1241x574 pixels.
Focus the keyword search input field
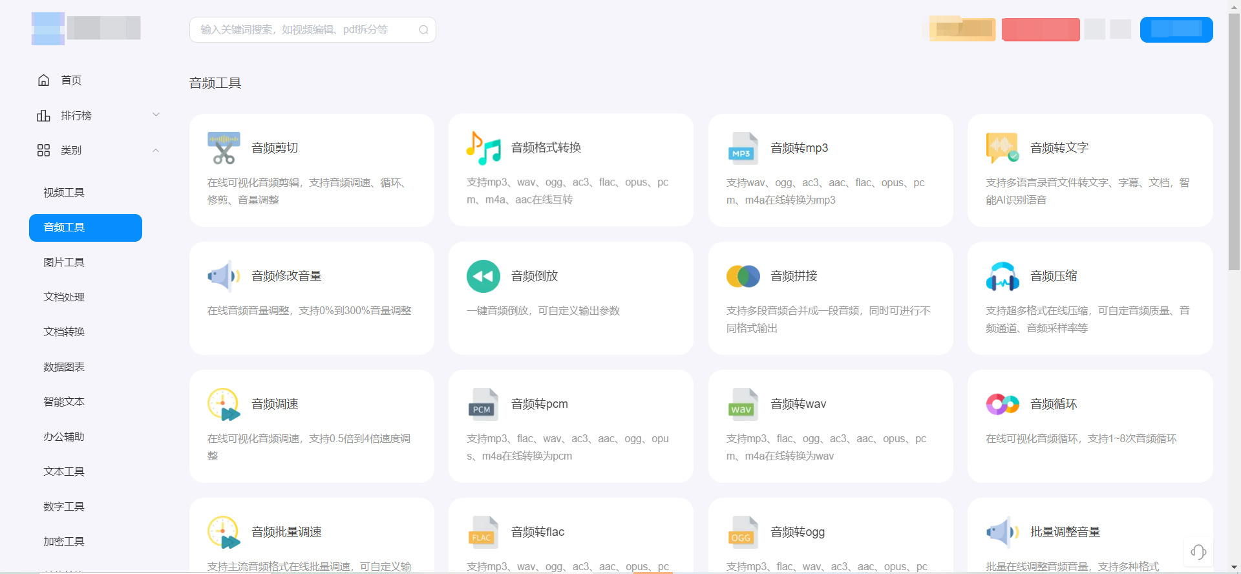[313, 30]
